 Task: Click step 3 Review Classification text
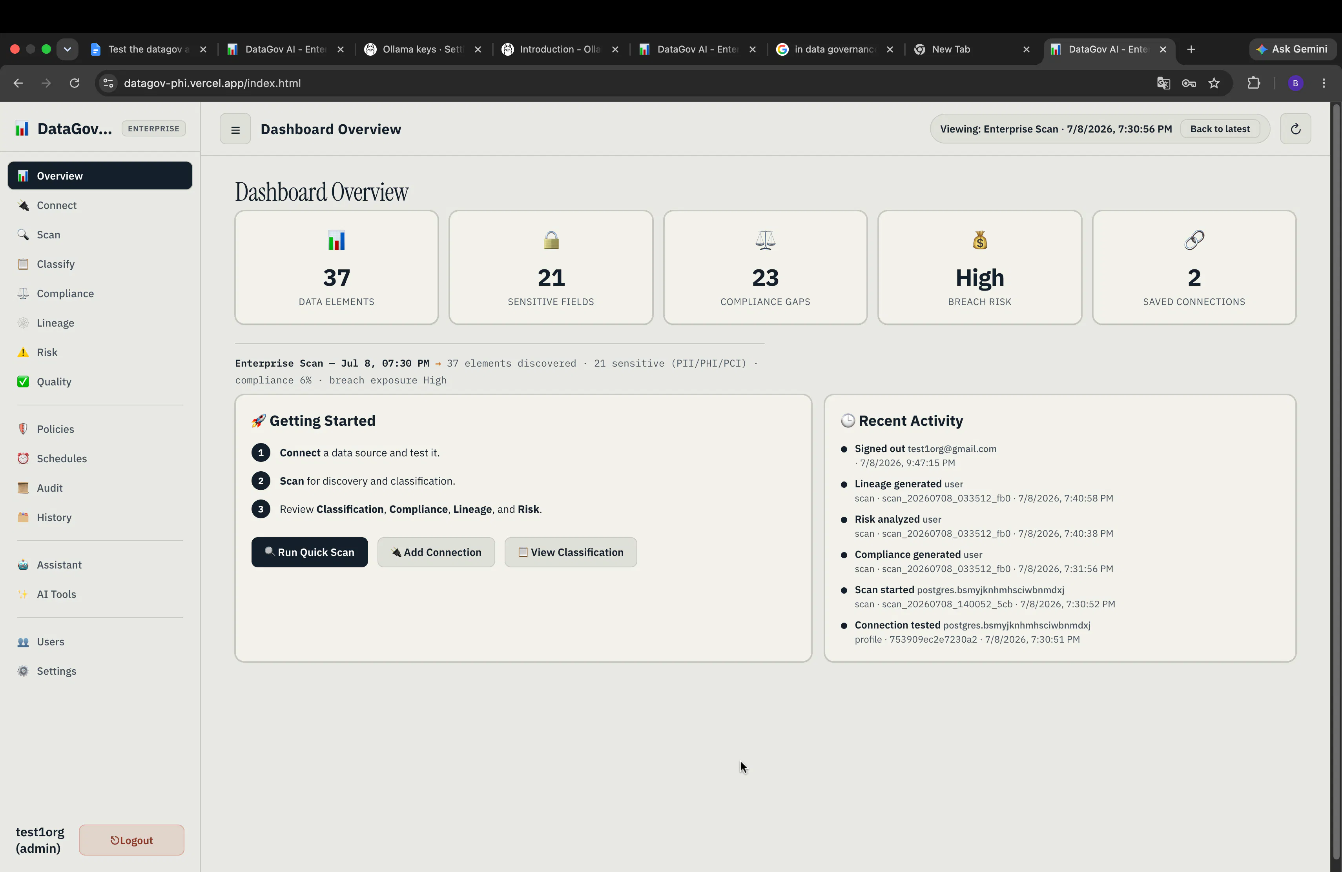pos(410,509)
